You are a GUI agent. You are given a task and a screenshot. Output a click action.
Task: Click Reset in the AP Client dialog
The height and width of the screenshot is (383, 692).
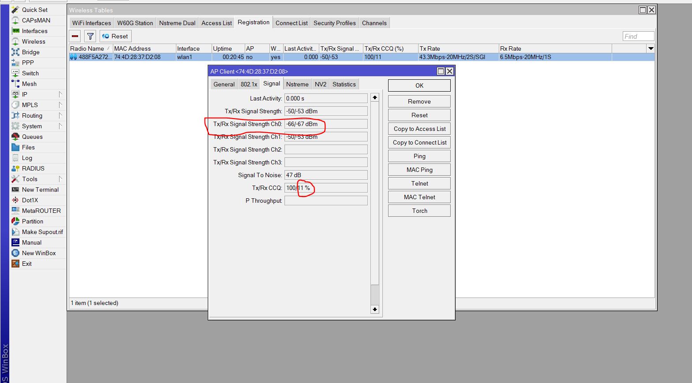coord(419,115)
